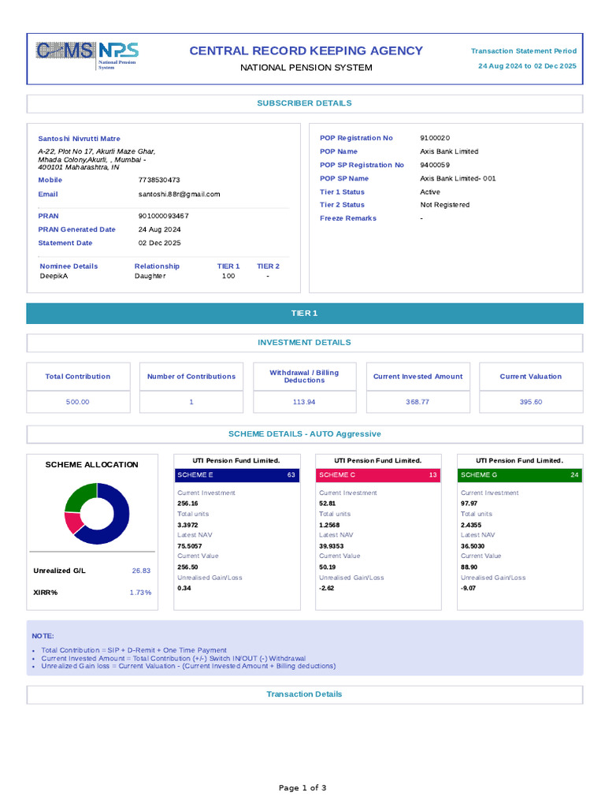Click the email santoshi.88r@gmail.com
The height and width of the screenshot is (807, 605).
pos(179,194)
